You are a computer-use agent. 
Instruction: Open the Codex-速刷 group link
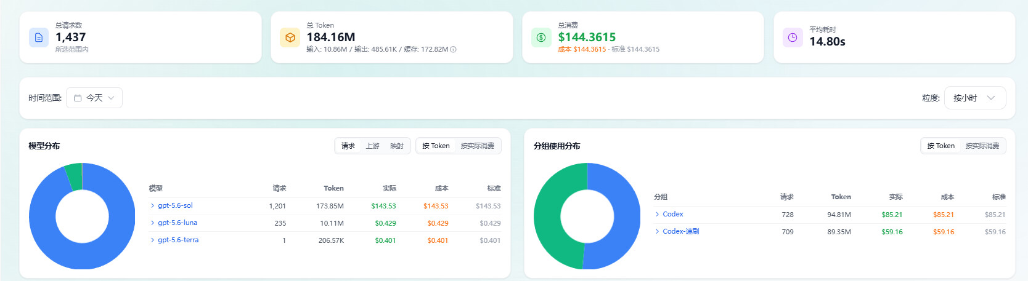pyautogui.click(x=680, y=232)
